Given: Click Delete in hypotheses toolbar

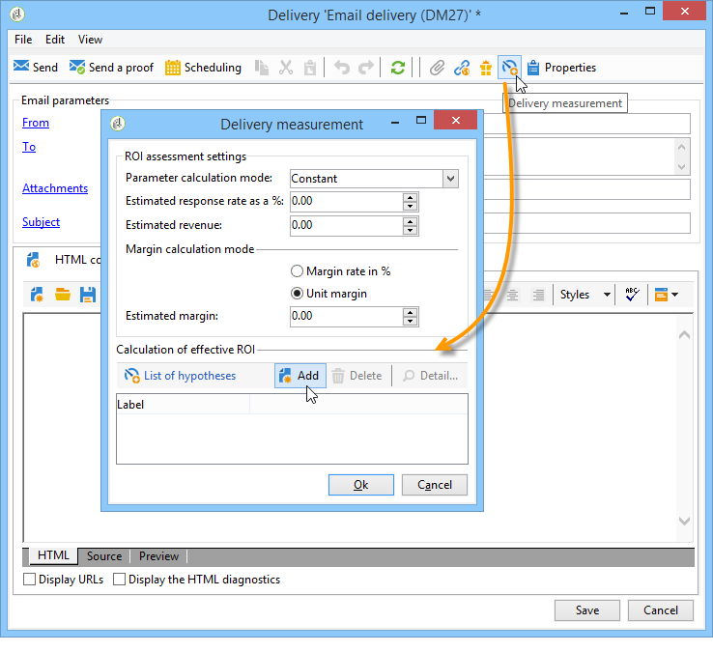Looking at the screenshot, I should point(356,376).
